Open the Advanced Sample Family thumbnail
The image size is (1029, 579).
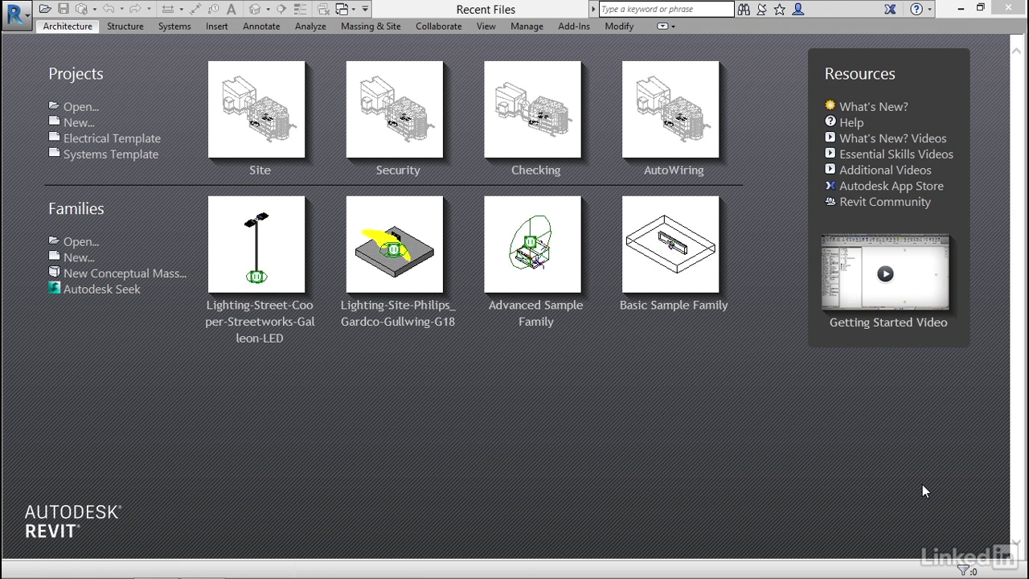click(533, 244)
